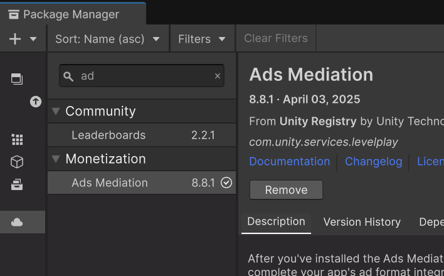This screenshot has height=276, width=444.
Task: Switch to the Version History tab
Action: [362, 222]
